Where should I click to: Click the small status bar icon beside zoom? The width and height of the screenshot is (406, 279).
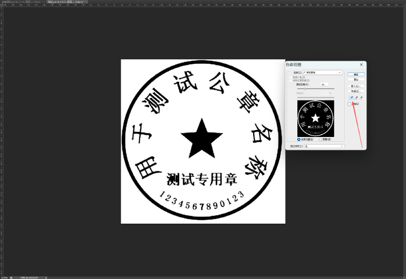[x=11, y=277]
